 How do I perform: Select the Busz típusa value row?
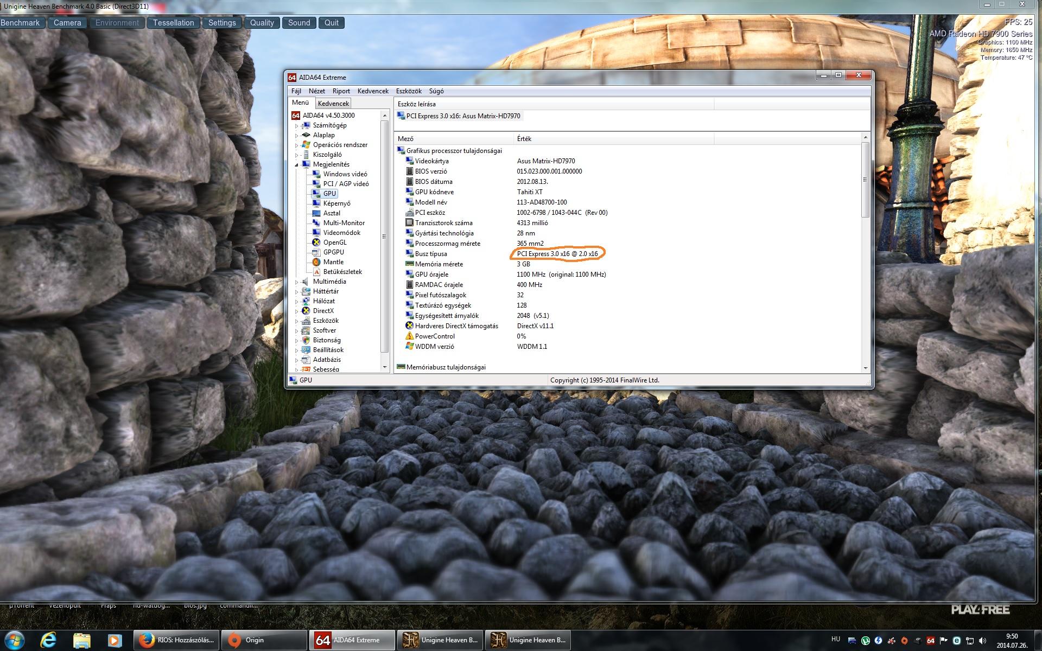(557, 254)
